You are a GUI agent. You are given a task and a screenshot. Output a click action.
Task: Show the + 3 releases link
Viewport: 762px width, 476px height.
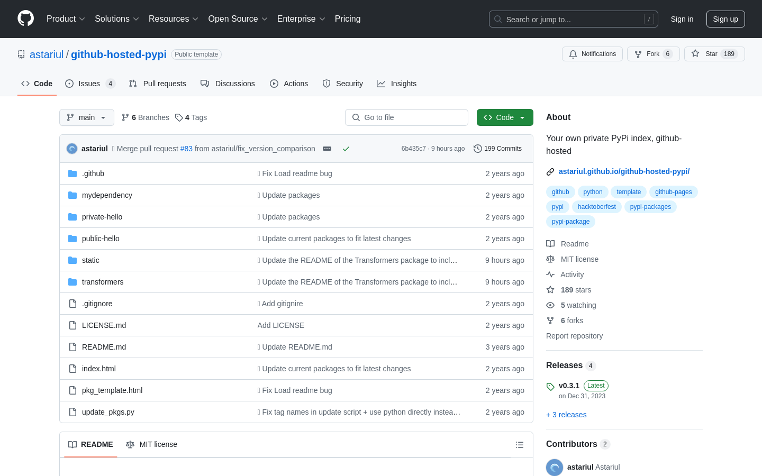(x=566, y=415)
